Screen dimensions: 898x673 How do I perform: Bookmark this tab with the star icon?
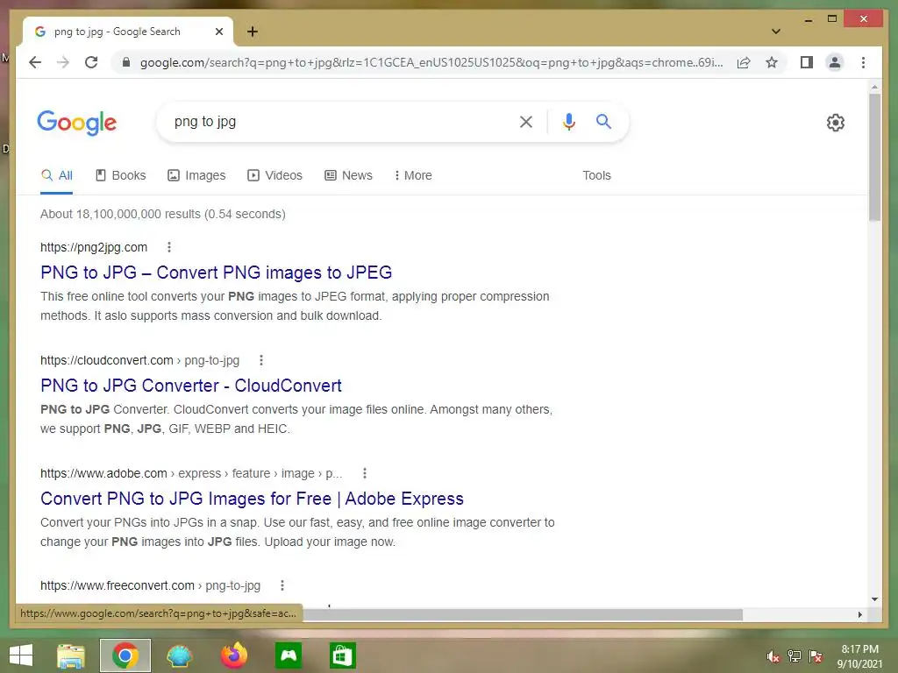pyautogui.click(x=772, y=62)
